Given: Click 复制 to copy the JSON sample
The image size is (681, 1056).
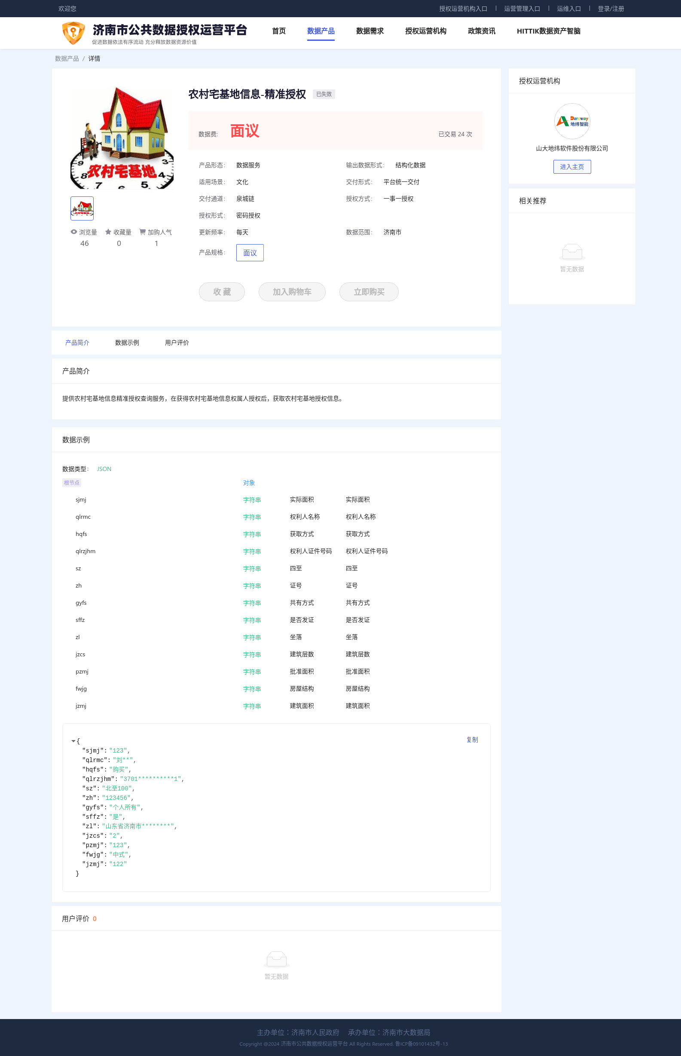Looking at the screenshot, I should (x=472, y=740).
